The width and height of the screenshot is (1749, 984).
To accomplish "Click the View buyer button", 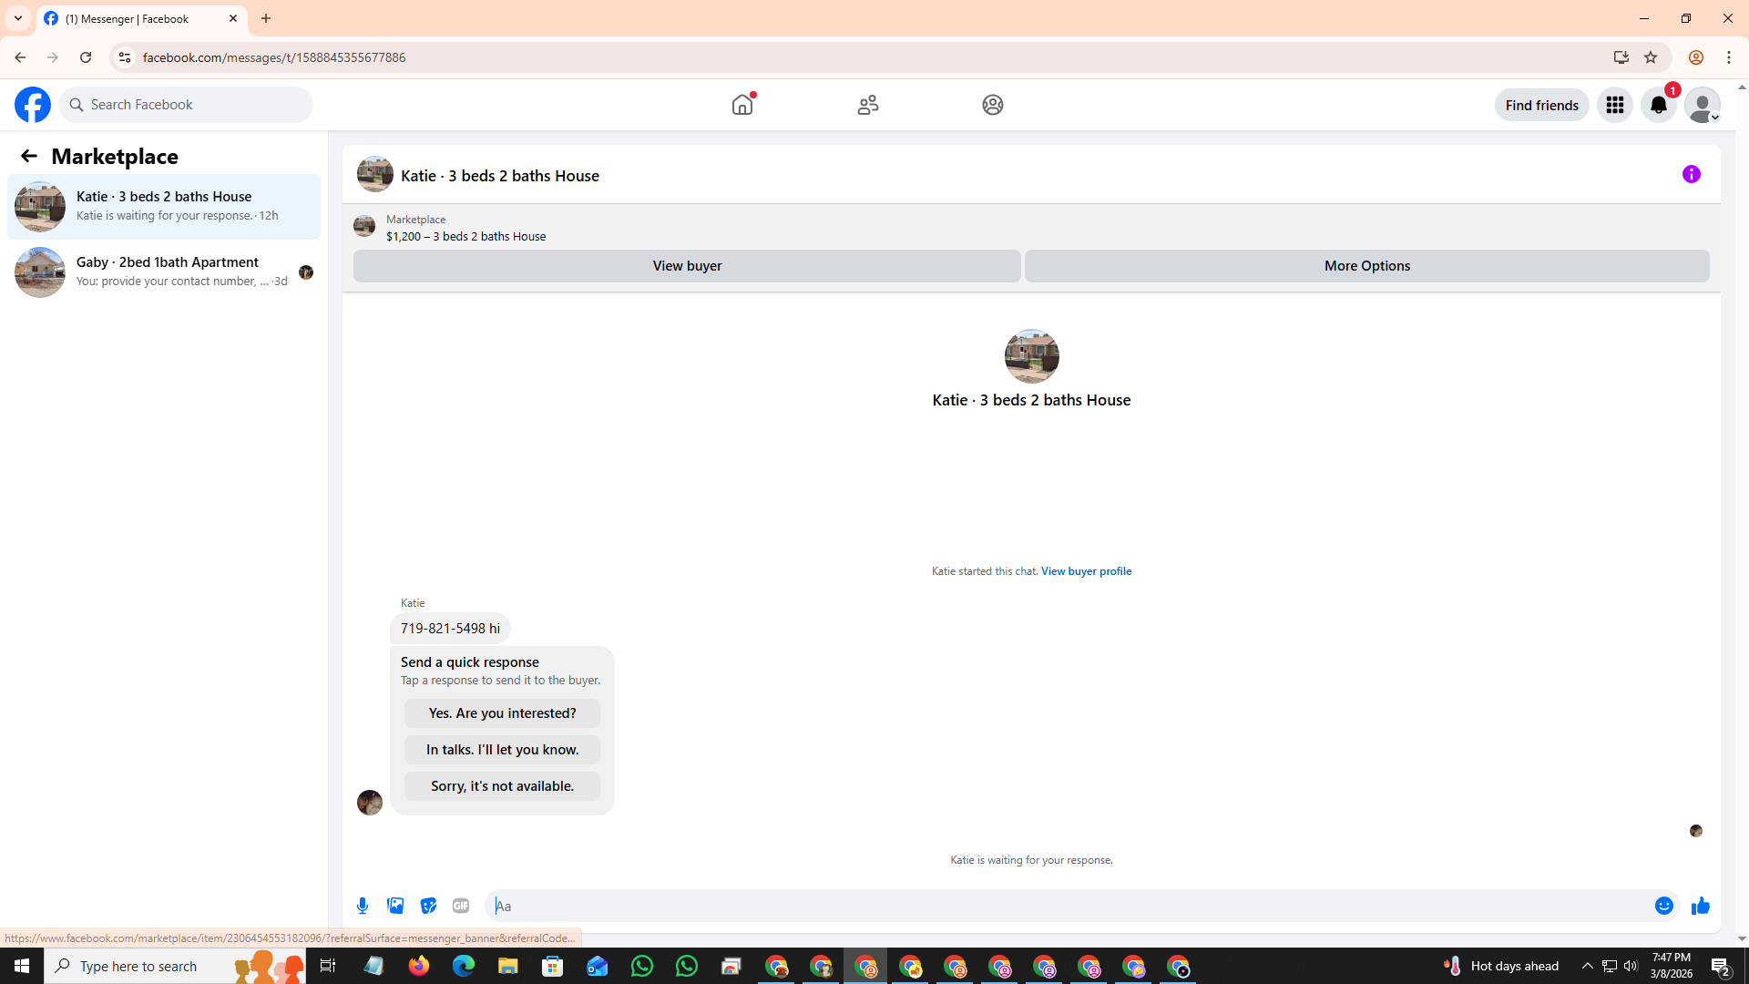I will click(687, 266).
